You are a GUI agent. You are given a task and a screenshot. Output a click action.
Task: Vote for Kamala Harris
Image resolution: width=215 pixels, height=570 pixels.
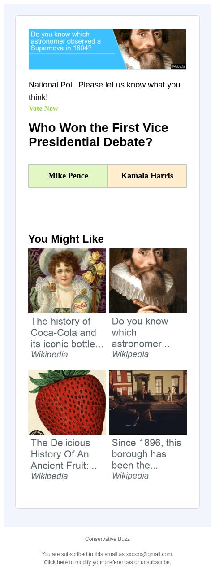click(147, 176)
